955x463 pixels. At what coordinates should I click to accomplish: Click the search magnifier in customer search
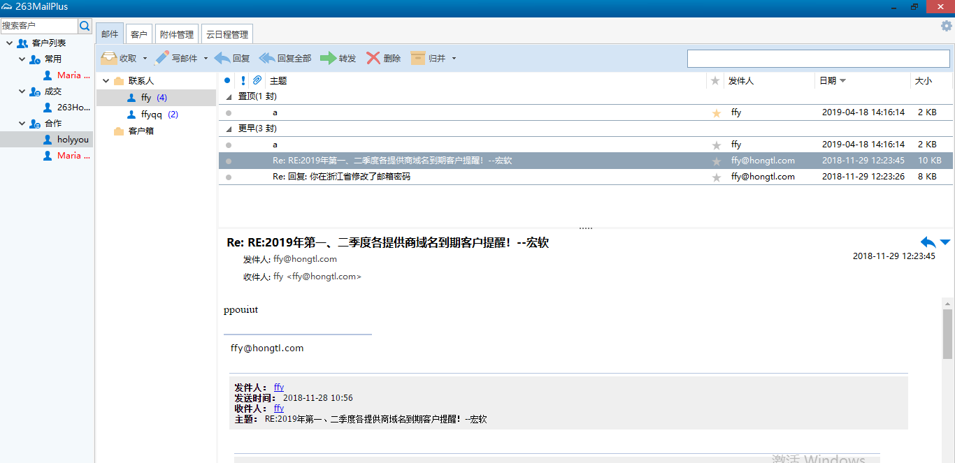coord(85,26)
